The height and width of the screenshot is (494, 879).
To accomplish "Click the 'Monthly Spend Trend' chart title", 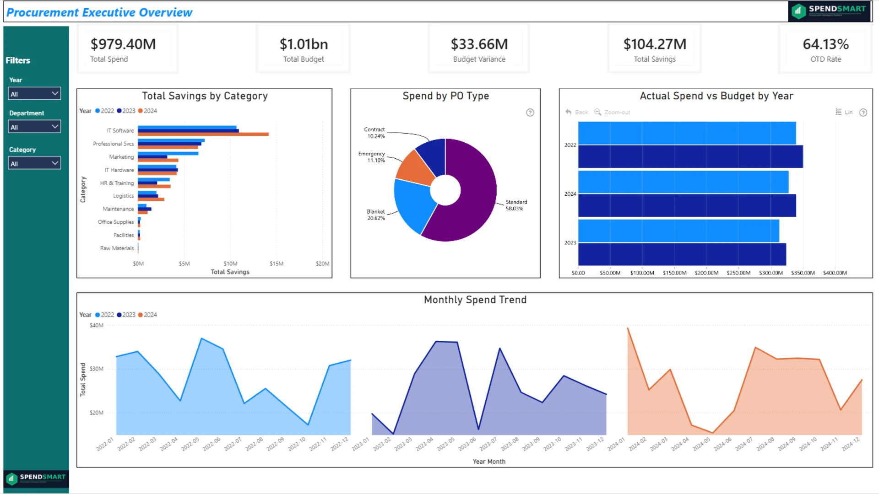I will point(475,300).
